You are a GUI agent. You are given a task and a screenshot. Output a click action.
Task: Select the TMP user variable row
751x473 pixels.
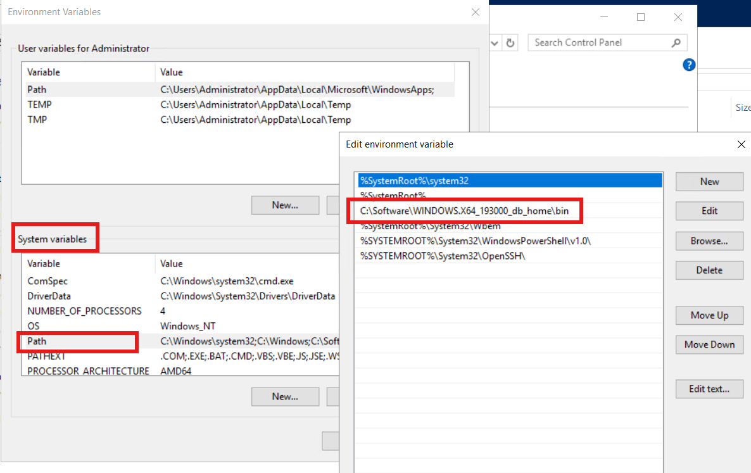click(x=239, y=120)
